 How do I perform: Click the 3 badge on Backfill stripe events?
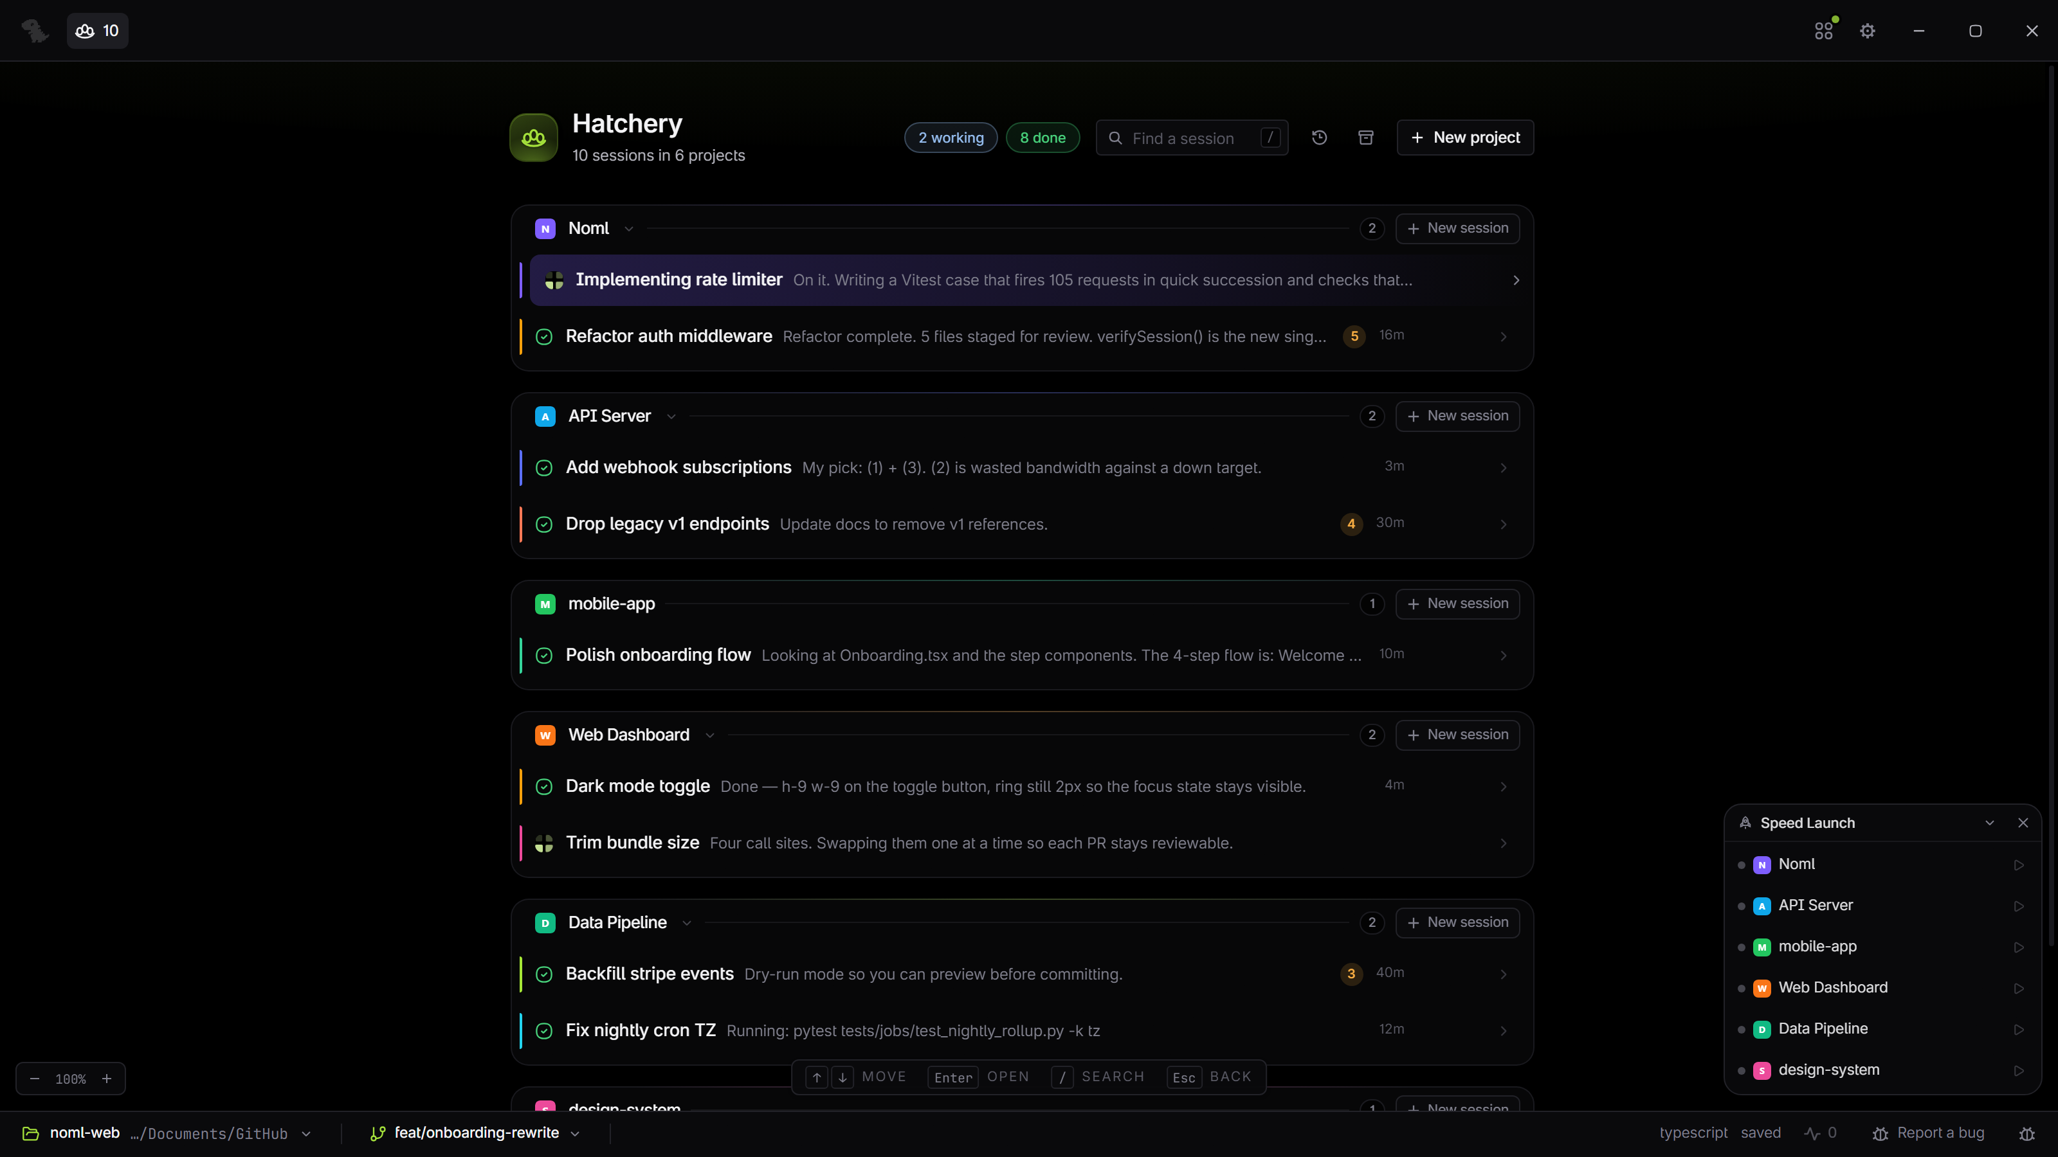pyautogui.click(x=1351, y=974)
